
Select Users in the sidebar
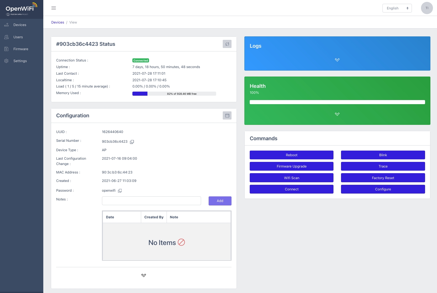18,37
